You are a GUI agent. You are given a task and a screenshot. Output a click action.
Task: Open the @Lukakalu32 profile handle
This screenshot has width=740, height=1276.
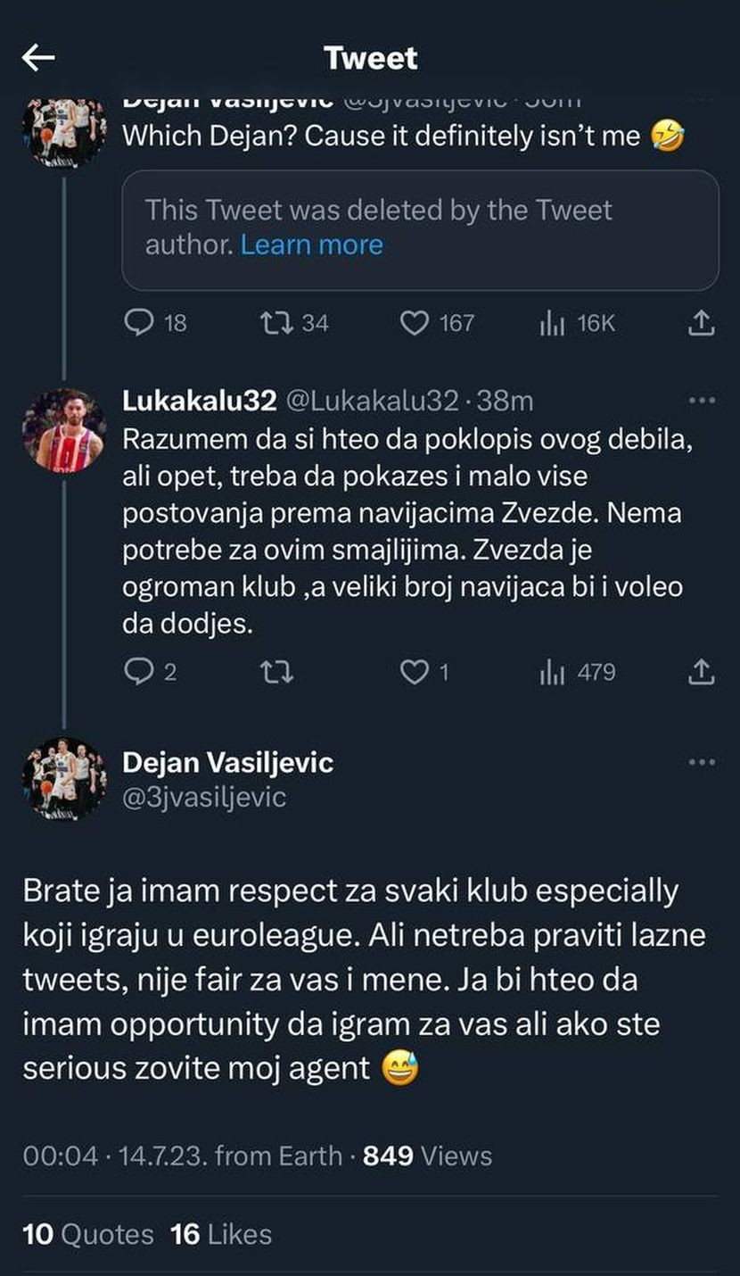pos(371,402)
